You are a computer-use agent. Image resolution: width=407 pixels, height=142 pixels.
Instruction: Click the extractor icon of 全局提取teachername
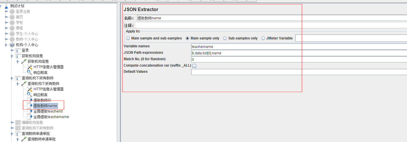(x=30, y=117)
